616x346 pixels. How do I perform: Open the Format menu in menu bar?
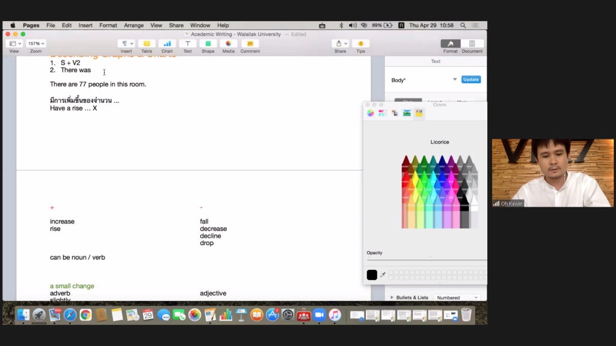pos(108,25)
